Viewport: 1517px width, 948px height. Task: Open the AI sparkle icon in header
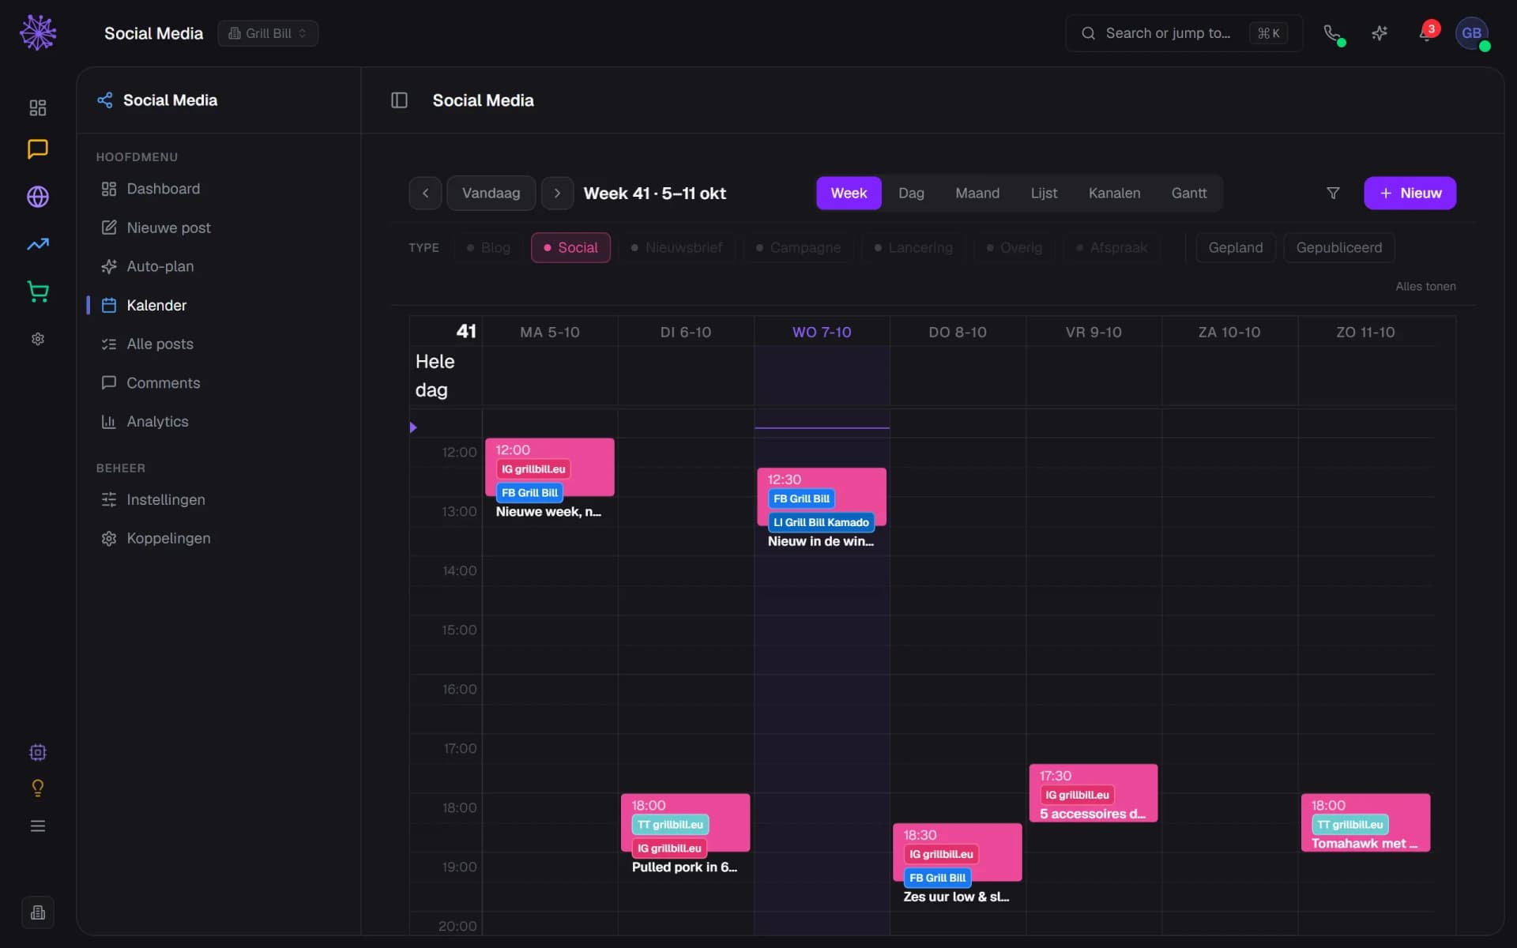(1380, 33)
